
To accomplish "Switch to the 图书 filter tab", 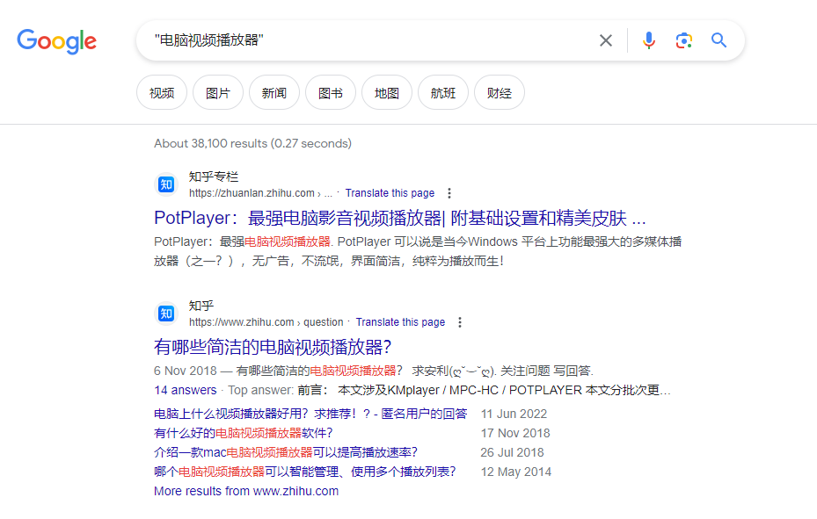I will (x=331, y=92).
